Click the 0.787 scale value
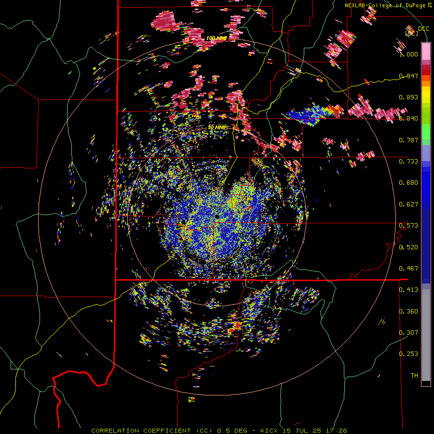Viewport: 434px width, 434px height. [x=408, y=140]
